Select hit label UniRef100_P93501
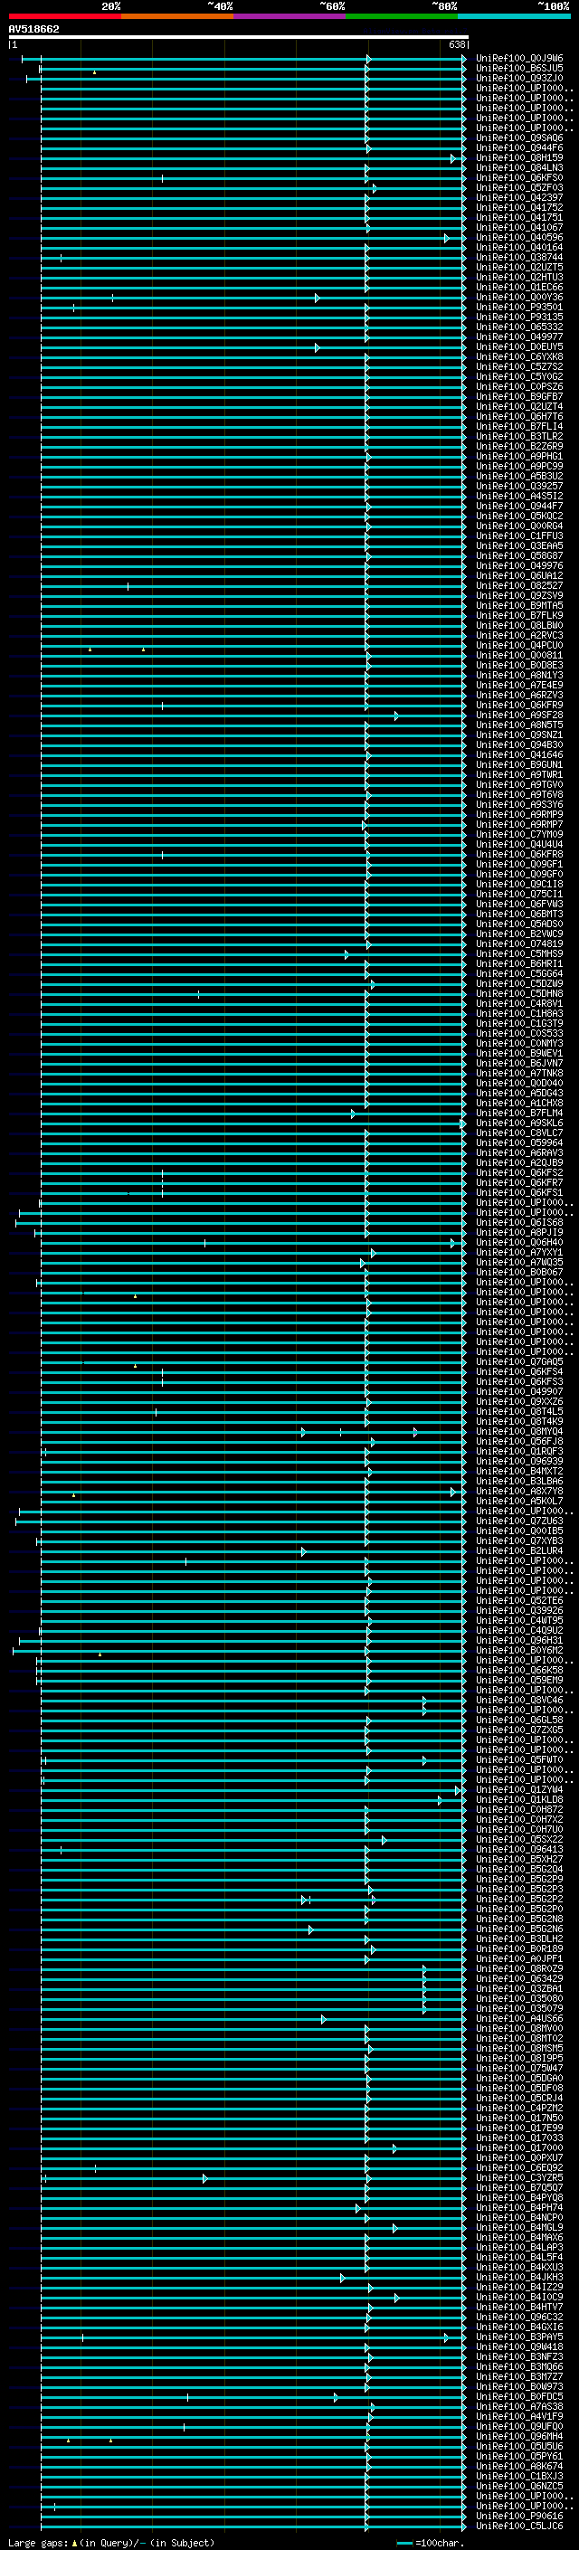Viewport: 579px width, 2550px height. click(x=519, y=307)
